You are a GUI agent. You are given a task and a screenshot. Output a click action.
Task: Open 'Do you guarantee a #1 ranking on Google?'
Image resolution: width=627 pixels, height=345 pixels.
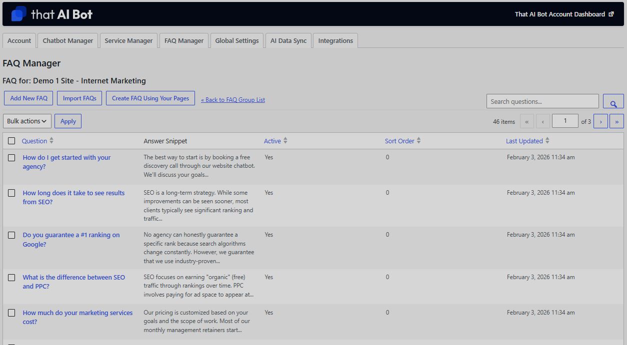coord(71,240)
